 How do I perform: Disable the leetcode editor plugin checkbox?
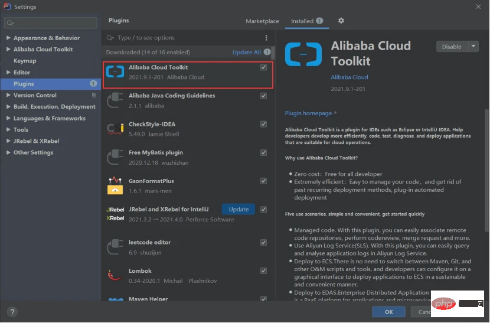263,243
